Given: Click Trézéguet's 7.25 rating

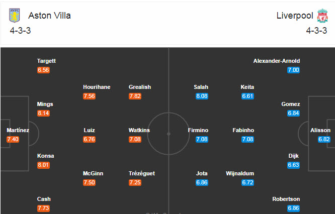Looking at the screenshot, I should (135, 183).
